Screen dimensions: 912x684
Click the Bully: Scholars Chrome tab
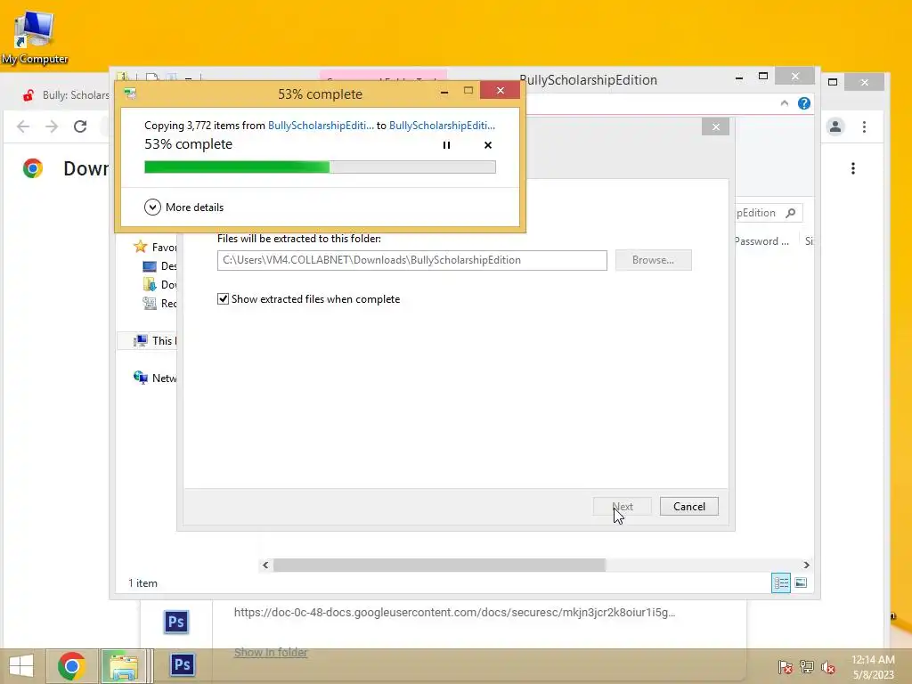pyautogui.click(x=64, y=94)
